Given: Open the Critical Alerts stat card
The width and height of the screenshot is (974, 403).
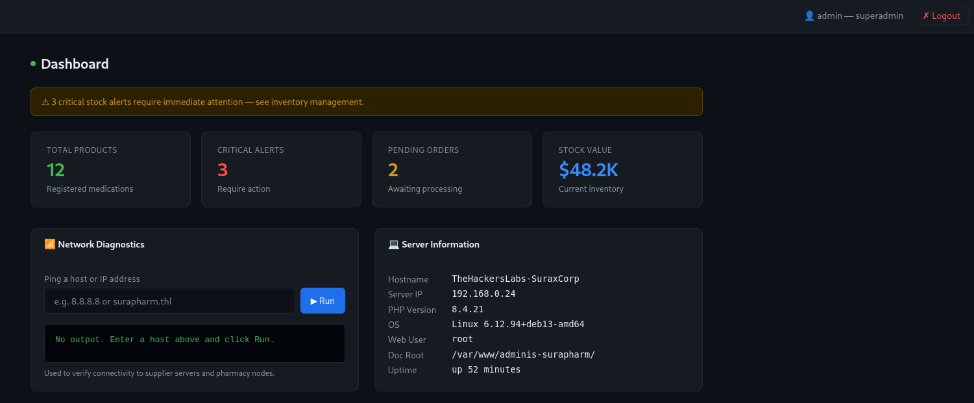Looking at the screenshot, I should click(x=281, y=169).
